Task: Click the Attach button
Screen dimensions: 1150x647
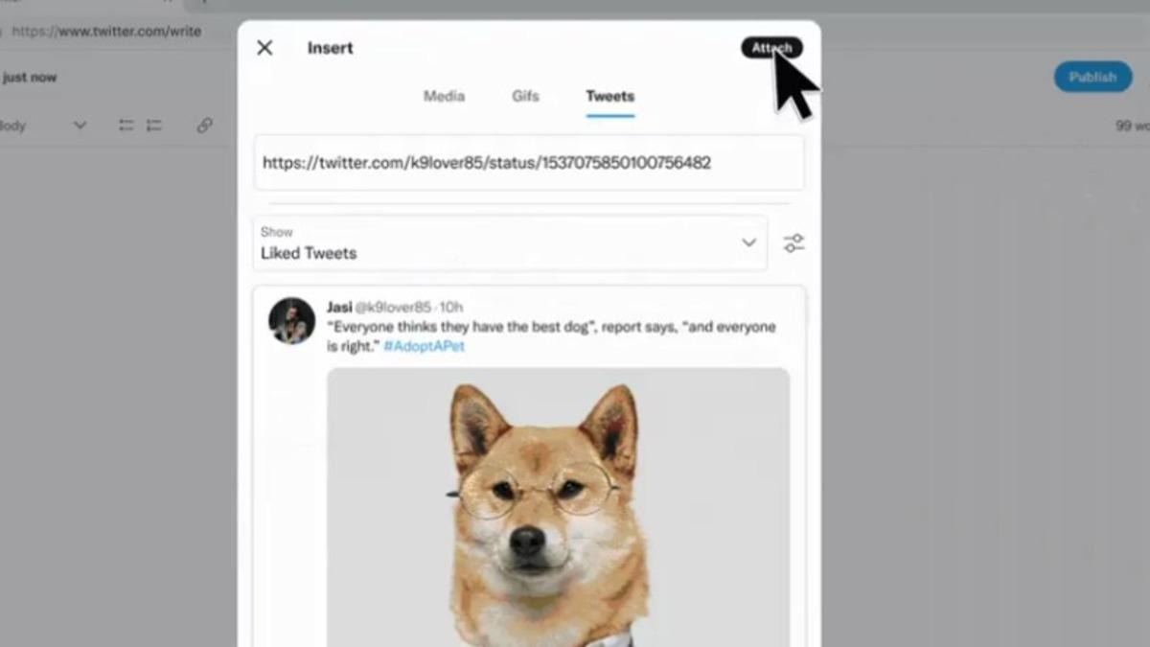Action: tap(771, 47)
